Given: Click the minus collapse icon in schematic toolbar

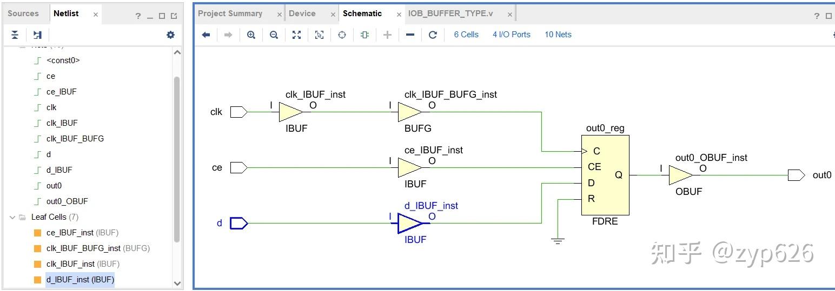Looking at the screenshot, I should pyautogui.click(x=410, y=35).
